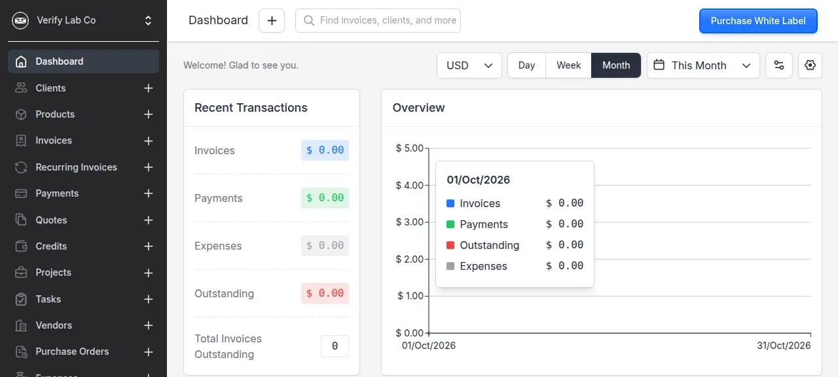Open the USD currency dropdown
The height and width of the screenshot is (377, 838).
(469, 65)
